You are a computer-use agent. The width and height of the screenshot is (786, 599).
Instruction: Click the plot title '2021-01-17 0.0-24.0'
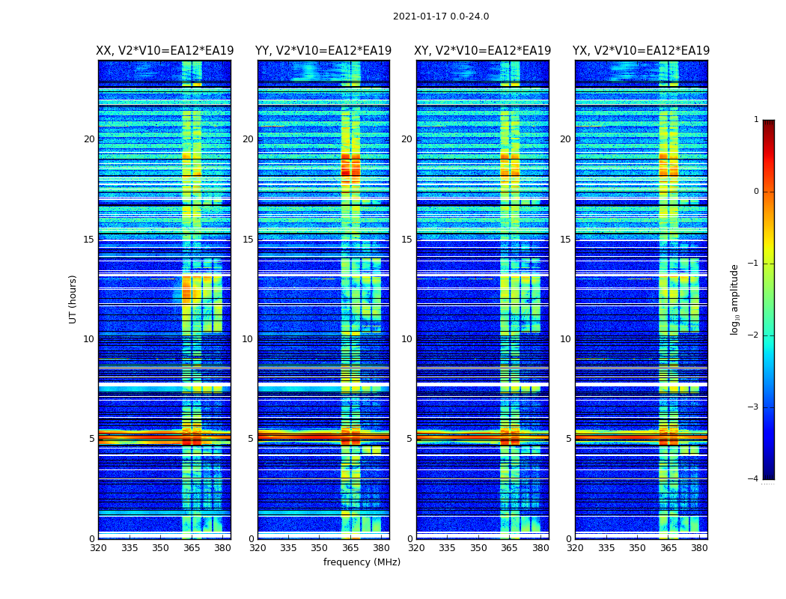tap(441, 16)
